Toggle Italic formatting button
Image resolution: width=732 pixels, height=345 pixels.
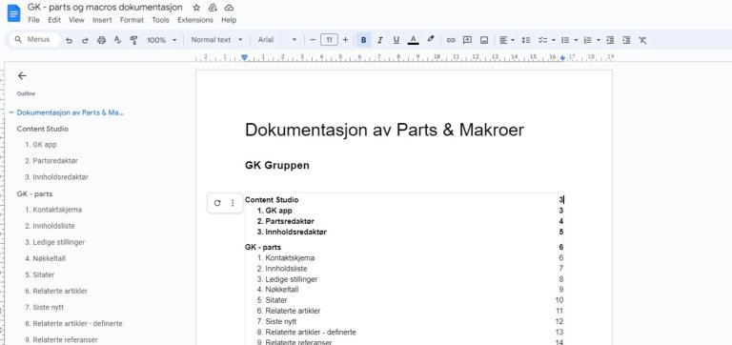pos(379,40)
